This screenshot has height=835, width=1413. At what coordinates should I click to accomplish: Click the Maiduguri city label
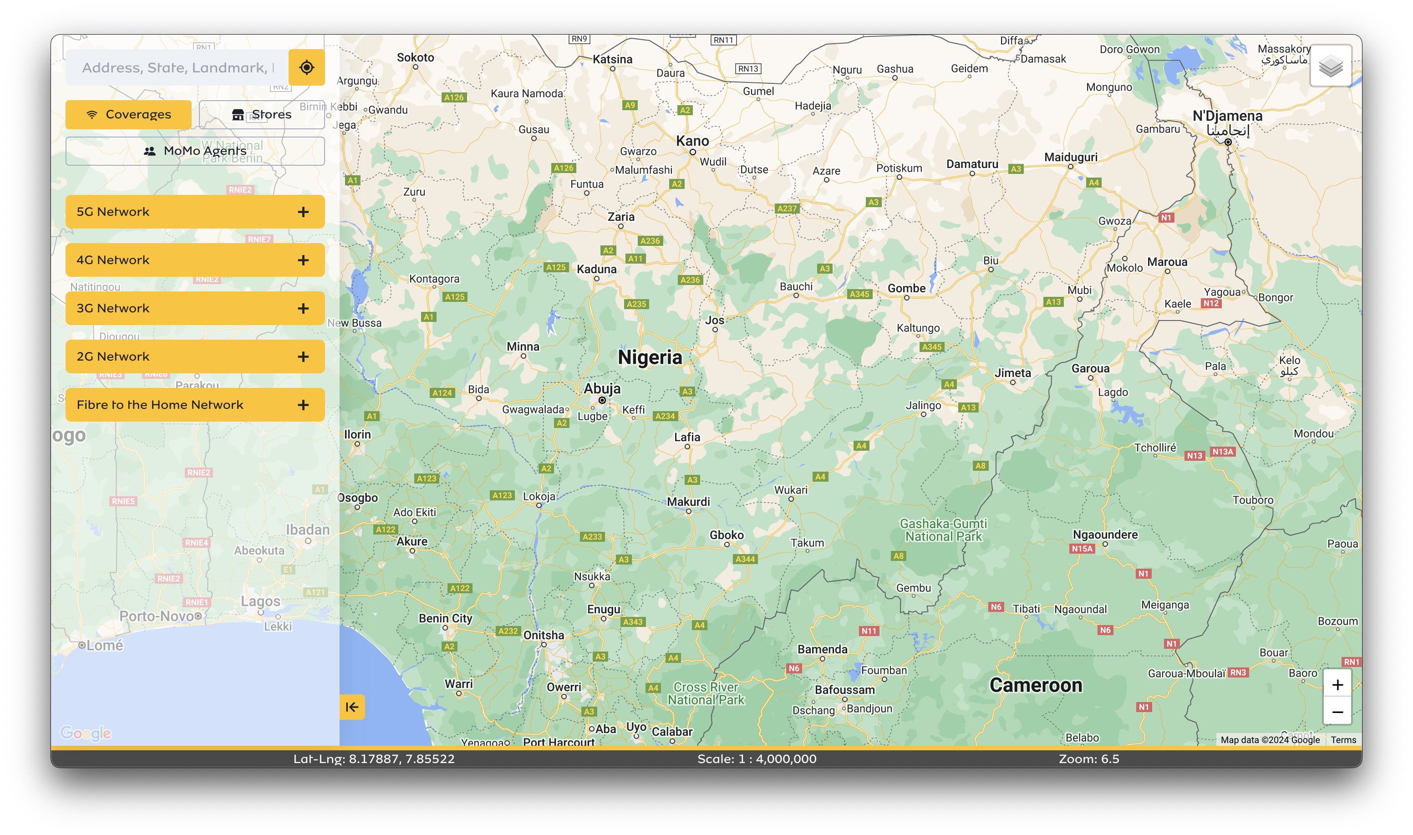click(1070, 157)
